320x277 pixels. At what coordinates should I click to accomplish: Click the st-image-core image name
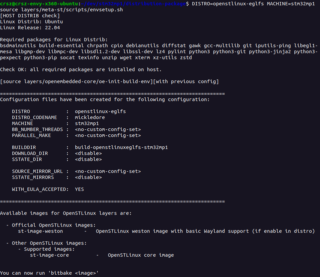[49, 255]
